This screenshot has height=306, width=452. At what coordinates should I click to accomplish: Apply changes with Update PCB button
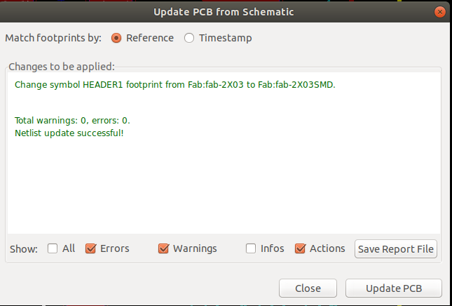click(x=394, y=288)
